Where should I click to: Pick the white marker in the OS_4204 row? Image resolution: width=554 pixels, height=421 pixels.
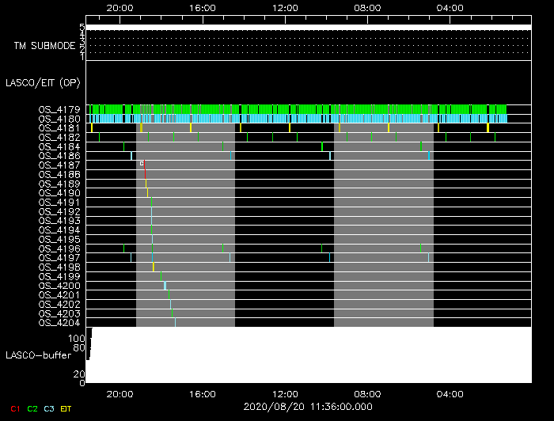[175, 322]
